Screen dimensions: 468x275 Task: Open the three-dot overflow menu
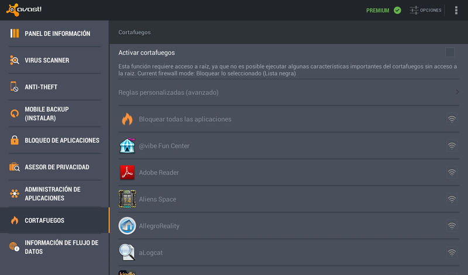456,10
